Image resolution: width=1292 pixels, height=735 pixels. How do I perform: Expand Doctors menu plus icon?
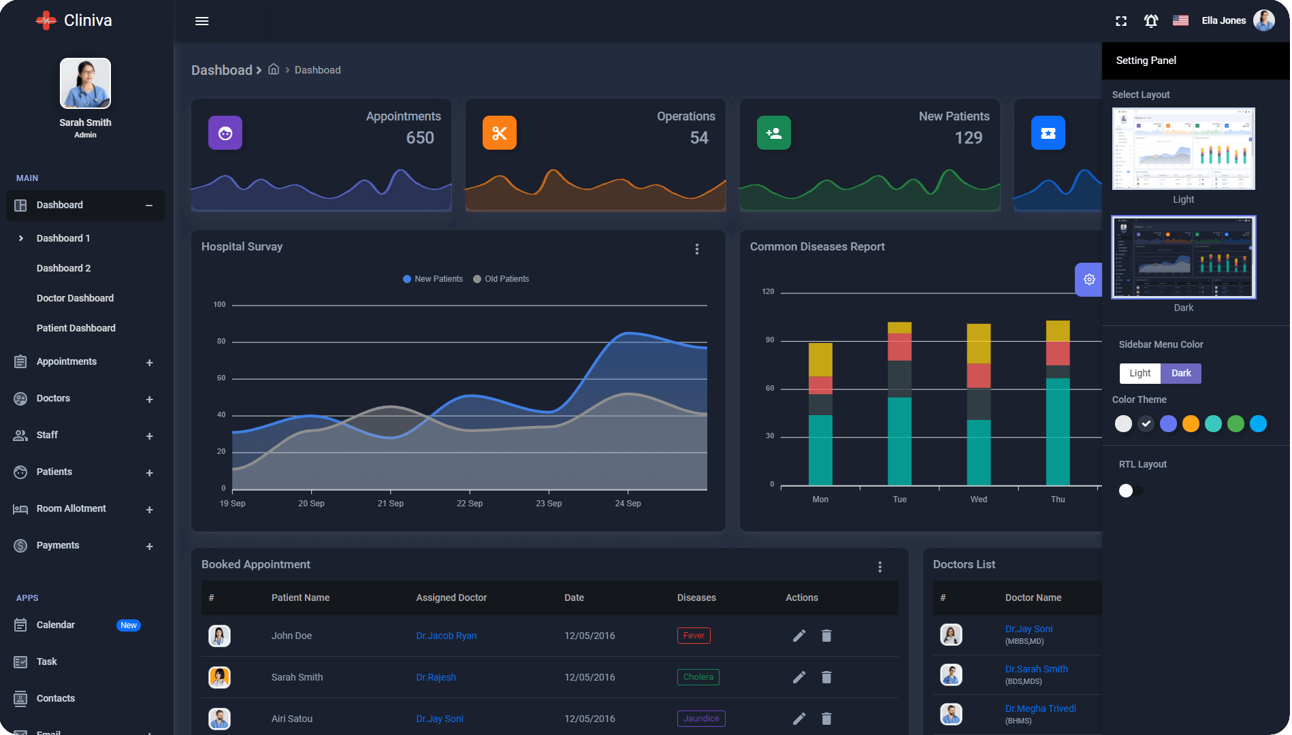click(x=149, y=399)
